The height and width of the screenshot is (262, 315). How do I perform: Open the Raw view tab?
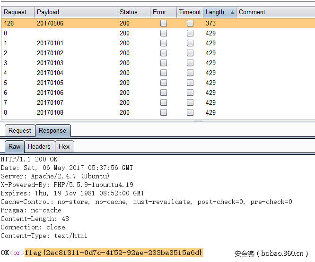point(15,147)
